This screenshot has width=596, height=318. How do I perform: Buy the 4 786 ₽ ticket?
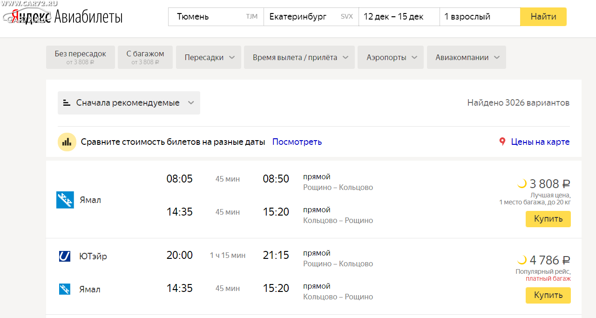(548, 295)
